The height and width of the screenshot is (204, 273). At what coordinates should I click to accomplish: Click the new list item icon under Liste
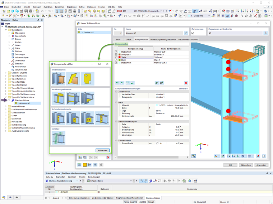[80, 157]
